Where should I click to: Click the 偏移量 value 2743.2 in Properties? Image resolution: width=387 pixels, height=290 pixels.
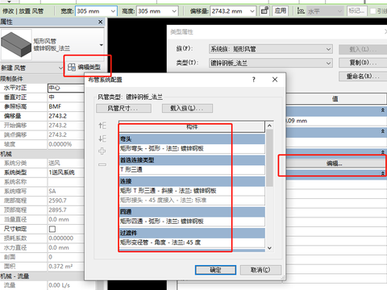pos(66,116)
